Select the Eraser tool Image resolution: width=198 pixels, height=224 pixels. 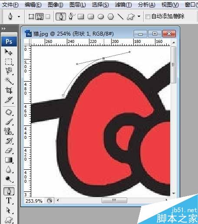point(9,151)
